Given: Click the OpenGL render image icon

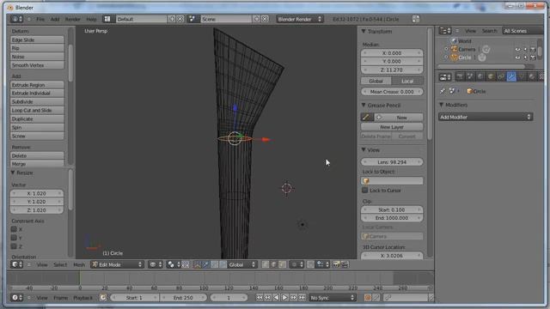Looking at the screenshot, I should coord(336,264).
